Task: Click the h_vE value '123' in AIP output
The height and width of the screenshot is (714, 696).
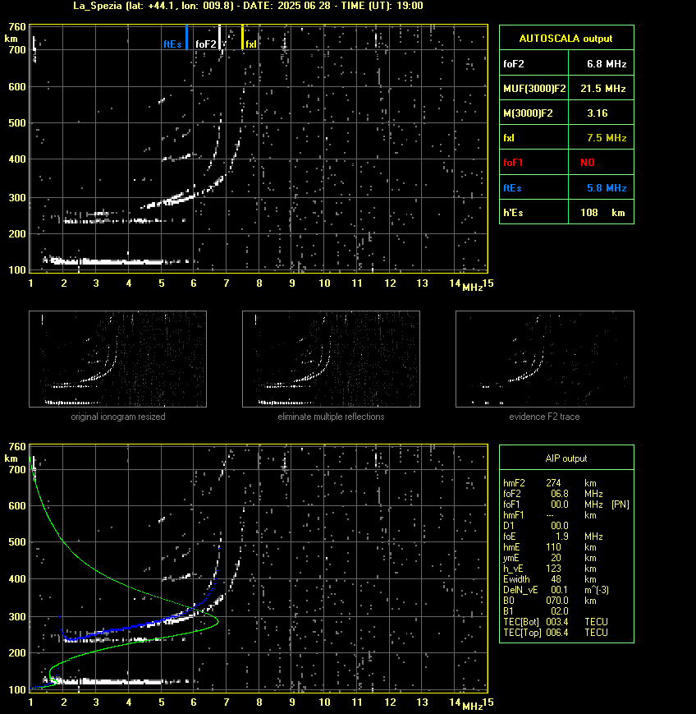Action: 554,569
